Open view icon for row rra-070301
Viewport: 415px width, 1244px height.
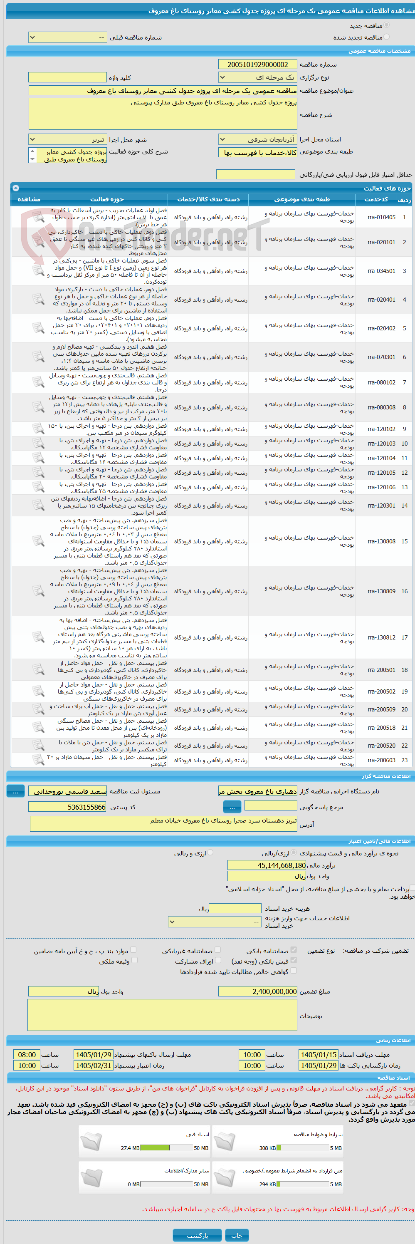coord(38,357)
